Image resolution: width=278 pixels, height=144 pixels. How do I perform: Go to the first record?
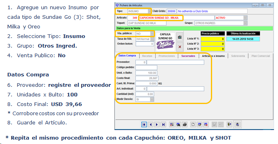[144, 124]
